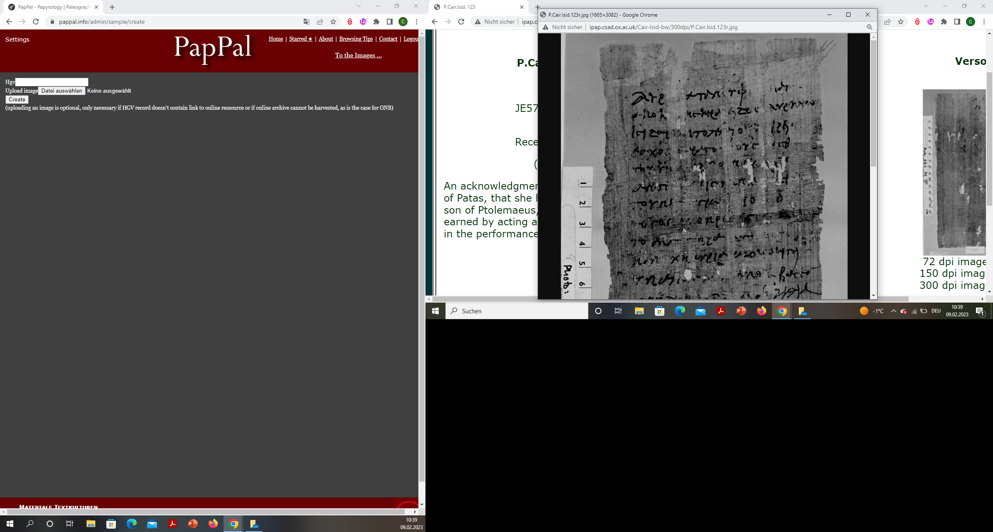Screen dimensions: 993x532
Task: Click zoom magnifier icon in image popup address bar
Action: tap(869, 27)
